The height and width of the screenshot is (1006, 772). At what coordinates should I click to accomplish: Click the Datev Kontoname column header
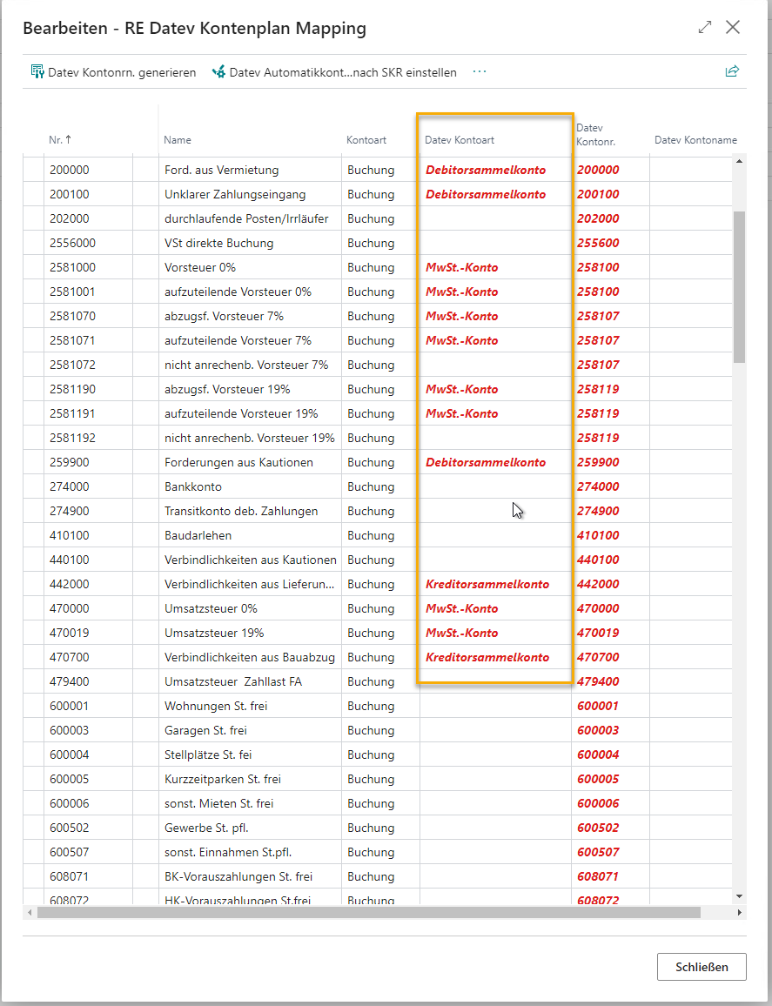pyautogui.click(x=695, y=140)
